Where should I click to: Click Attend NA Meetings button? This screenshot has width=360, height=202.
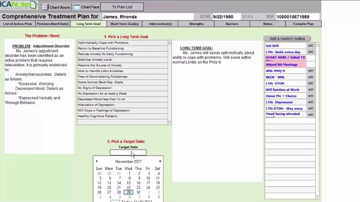coord(285,65)
